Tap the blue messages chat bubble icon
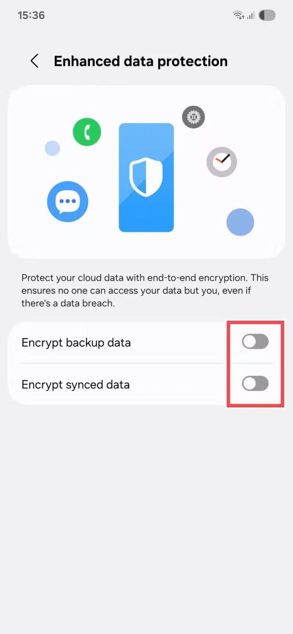 click(x=68, y=201)
